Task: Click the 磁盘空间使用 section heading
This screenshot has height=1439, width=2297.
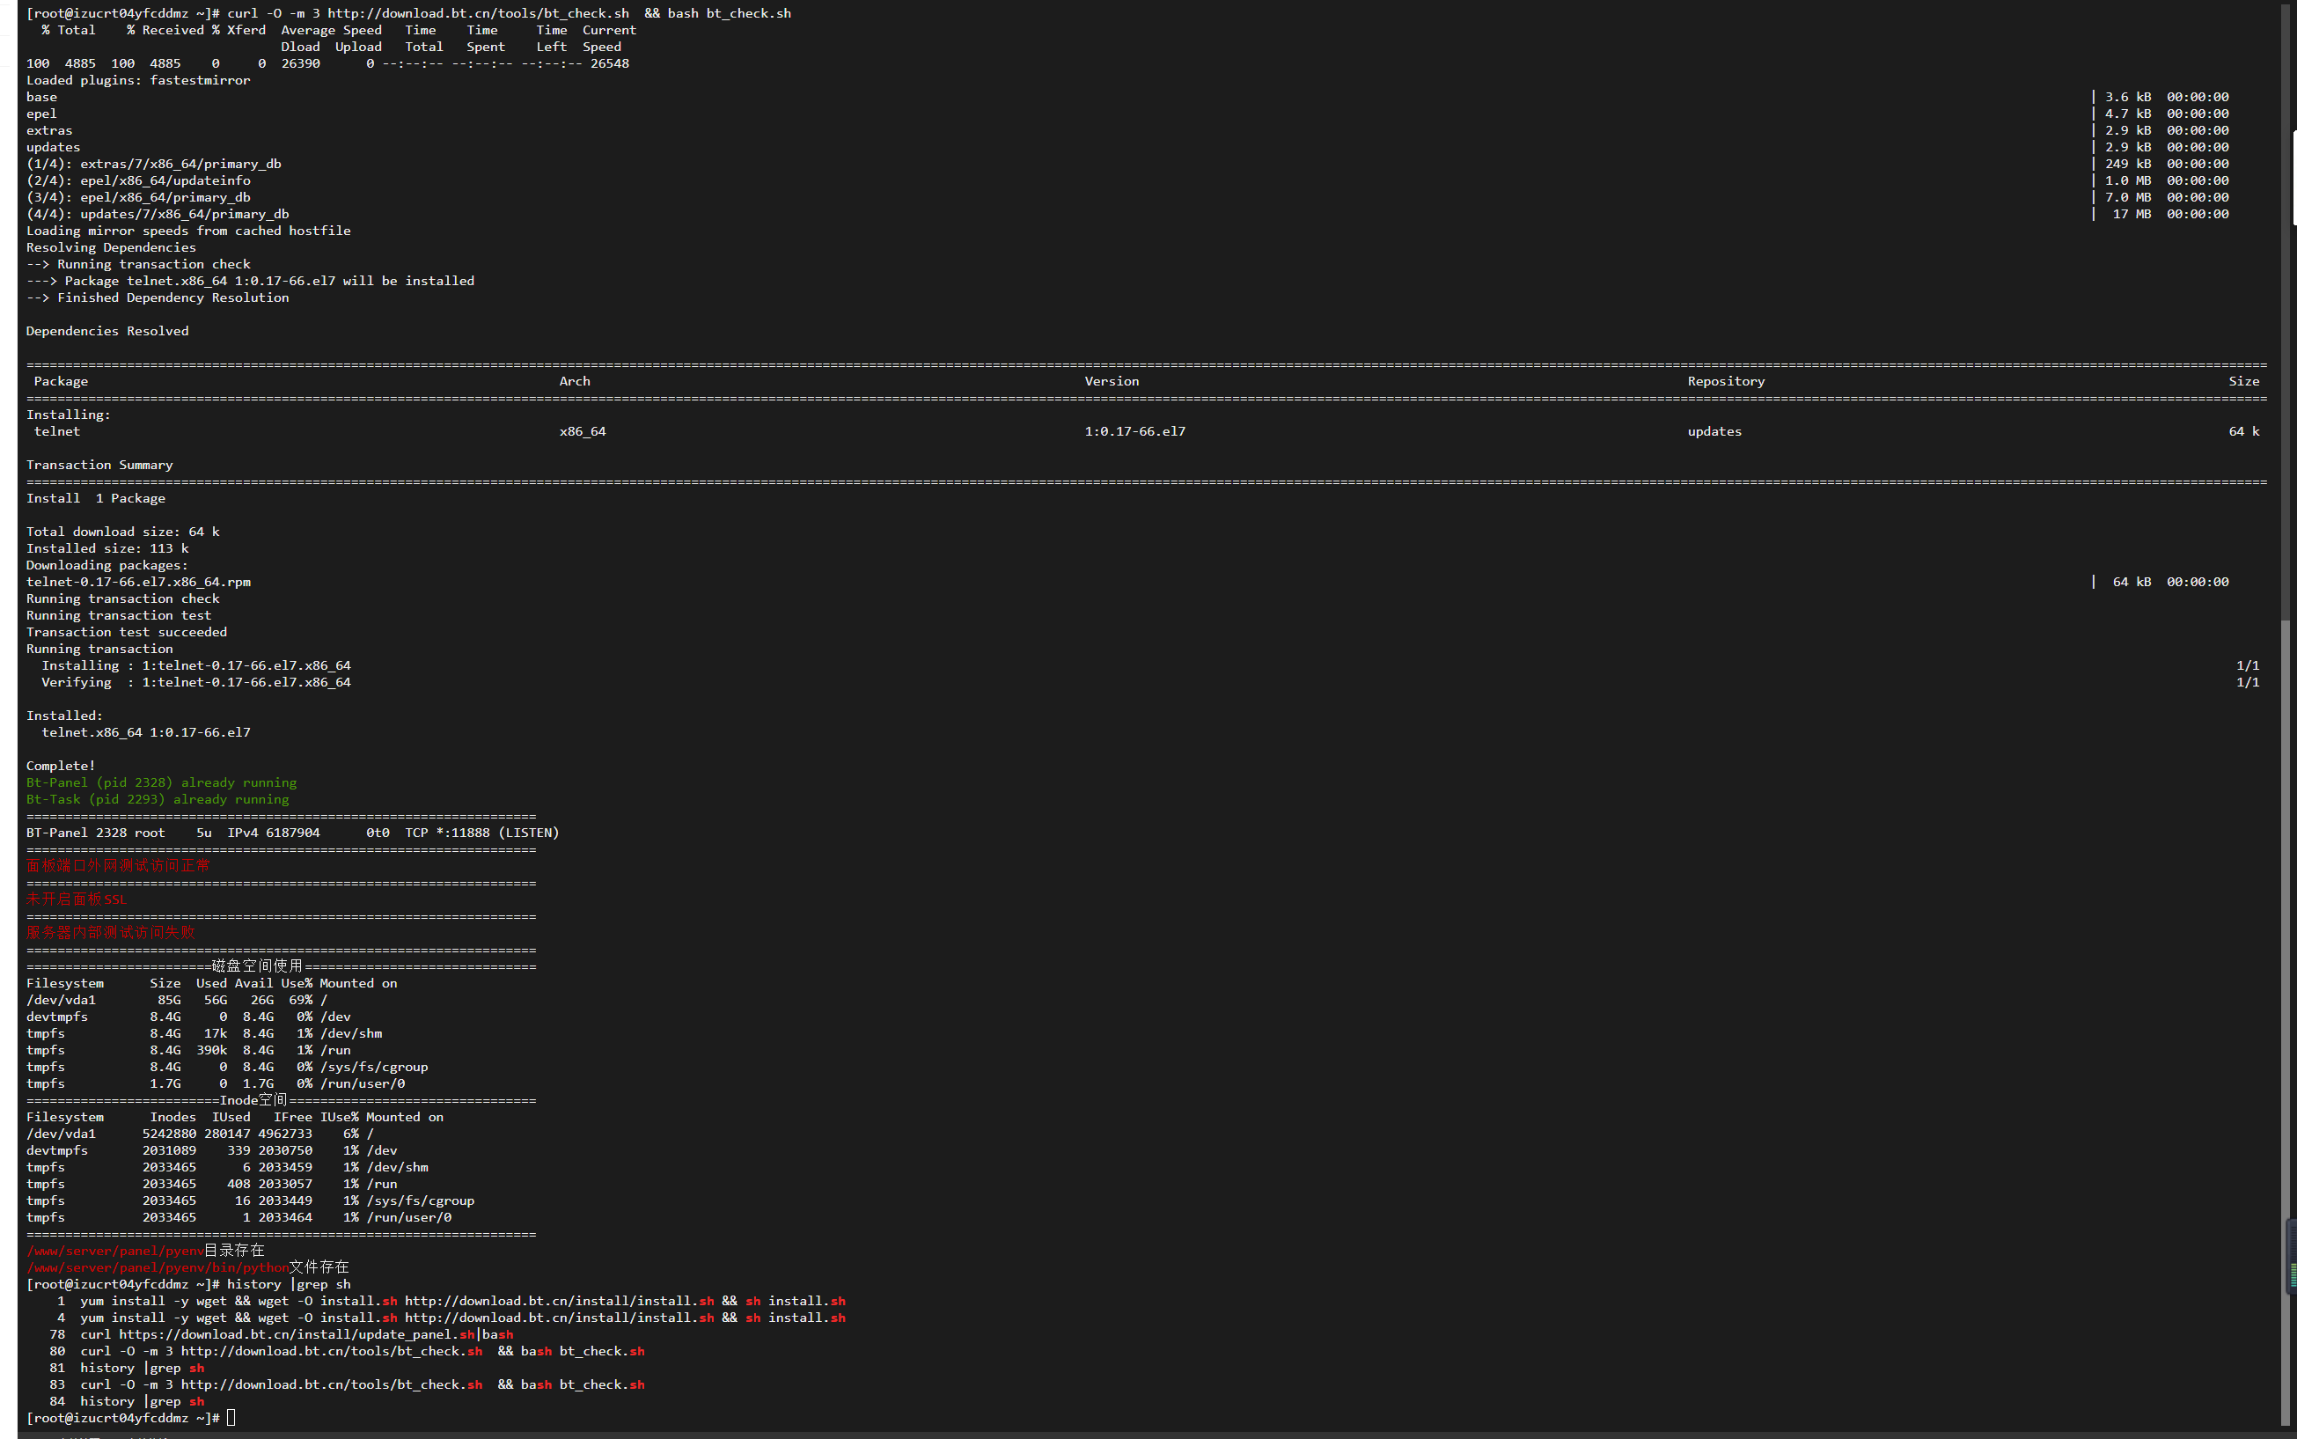Action: (x=257, y=966)
